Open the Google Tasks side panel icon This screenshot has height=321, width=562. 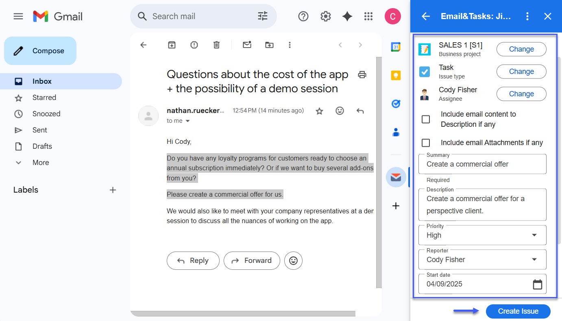click(396, 104)
